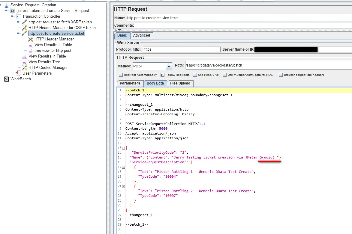Select User Parameters tree item

pos(37,73)
